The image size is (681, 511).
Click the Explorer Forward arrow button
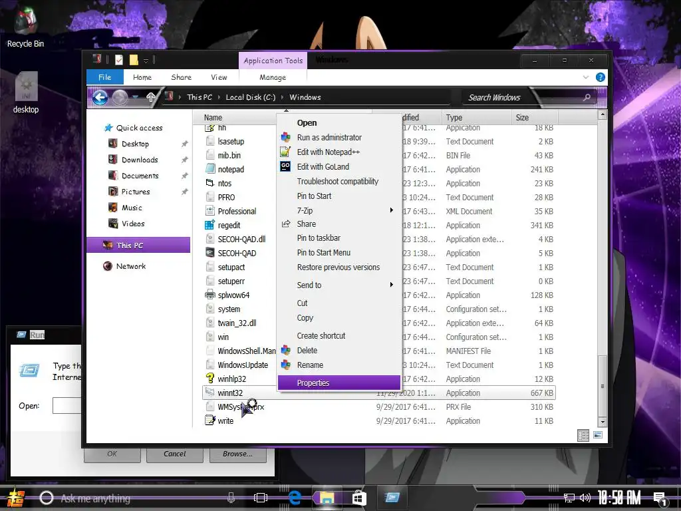coord(120,97)
